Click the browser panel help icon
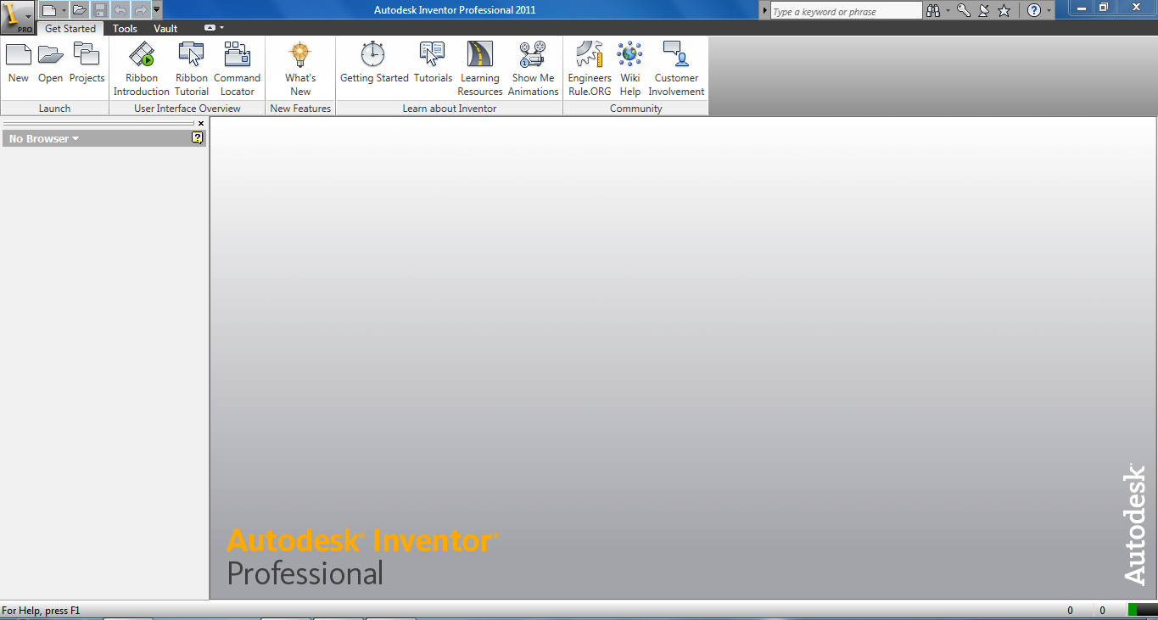The image size is (1158, 620). point(198,137)
